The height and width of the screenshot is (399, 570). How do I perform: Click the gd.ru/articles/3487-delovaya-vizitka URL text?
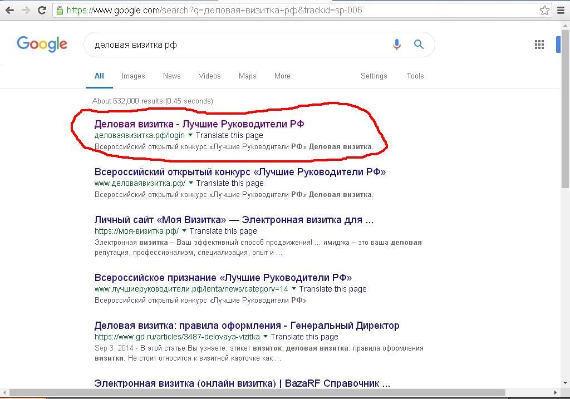[177, 337]
